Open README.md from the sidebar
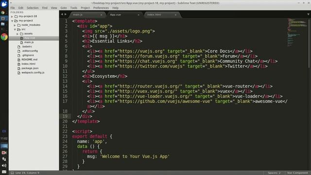The width and height of the screenshot is (311, 175). (29, 59)
